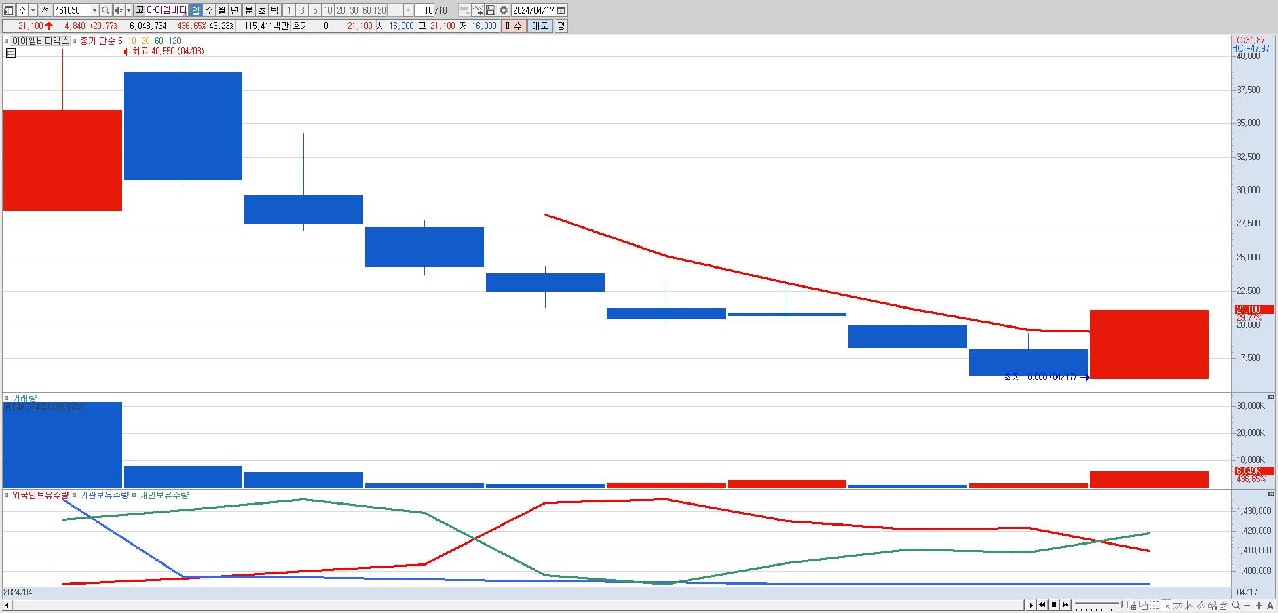The height and width of the screenshot is (613, 1278).
Task: Open the interval combo box after the 120 button
Action: click(x=400, y=10)
